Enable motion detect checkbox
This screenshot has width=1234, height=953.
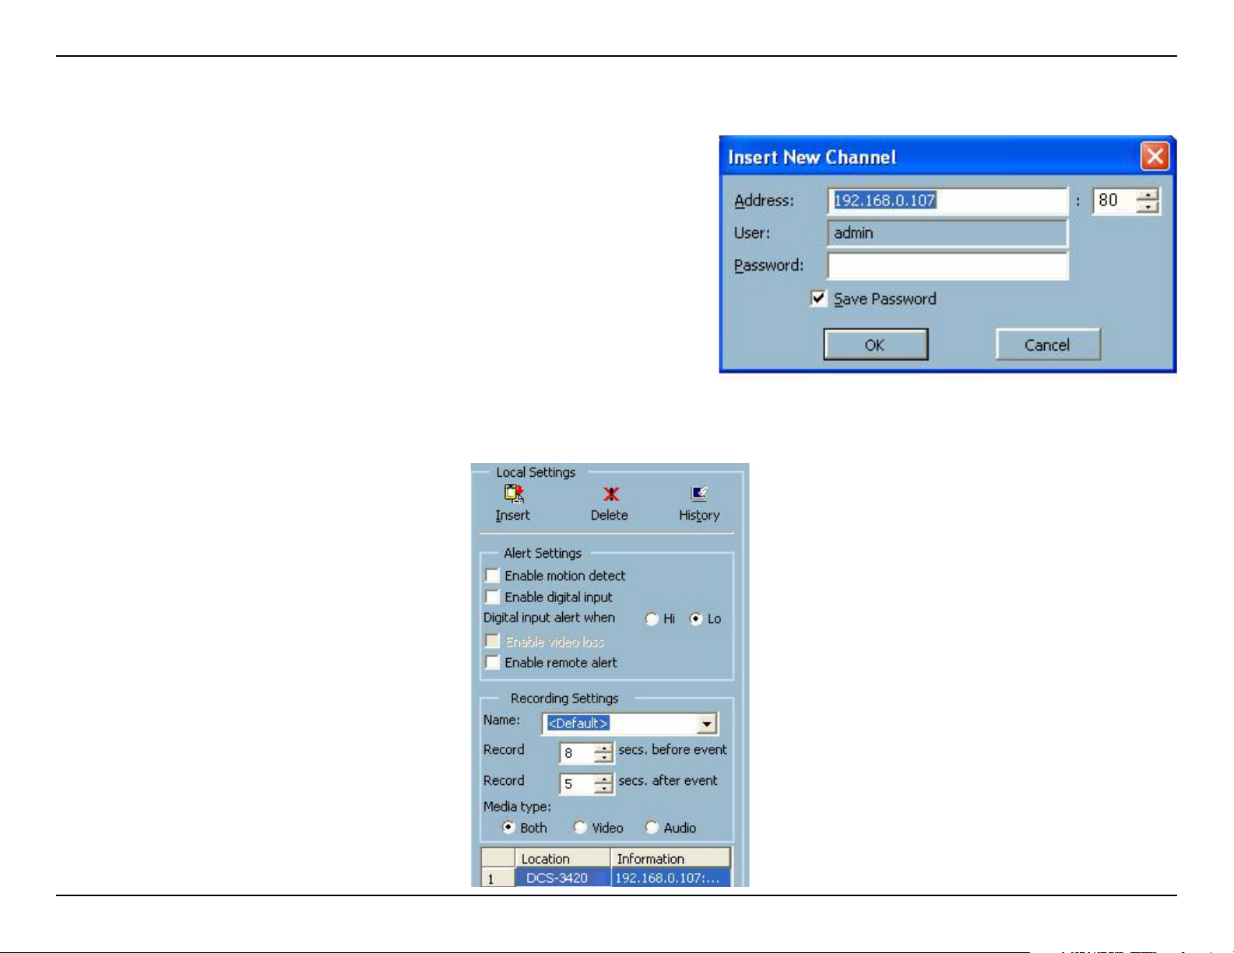[x=493, y=576]
